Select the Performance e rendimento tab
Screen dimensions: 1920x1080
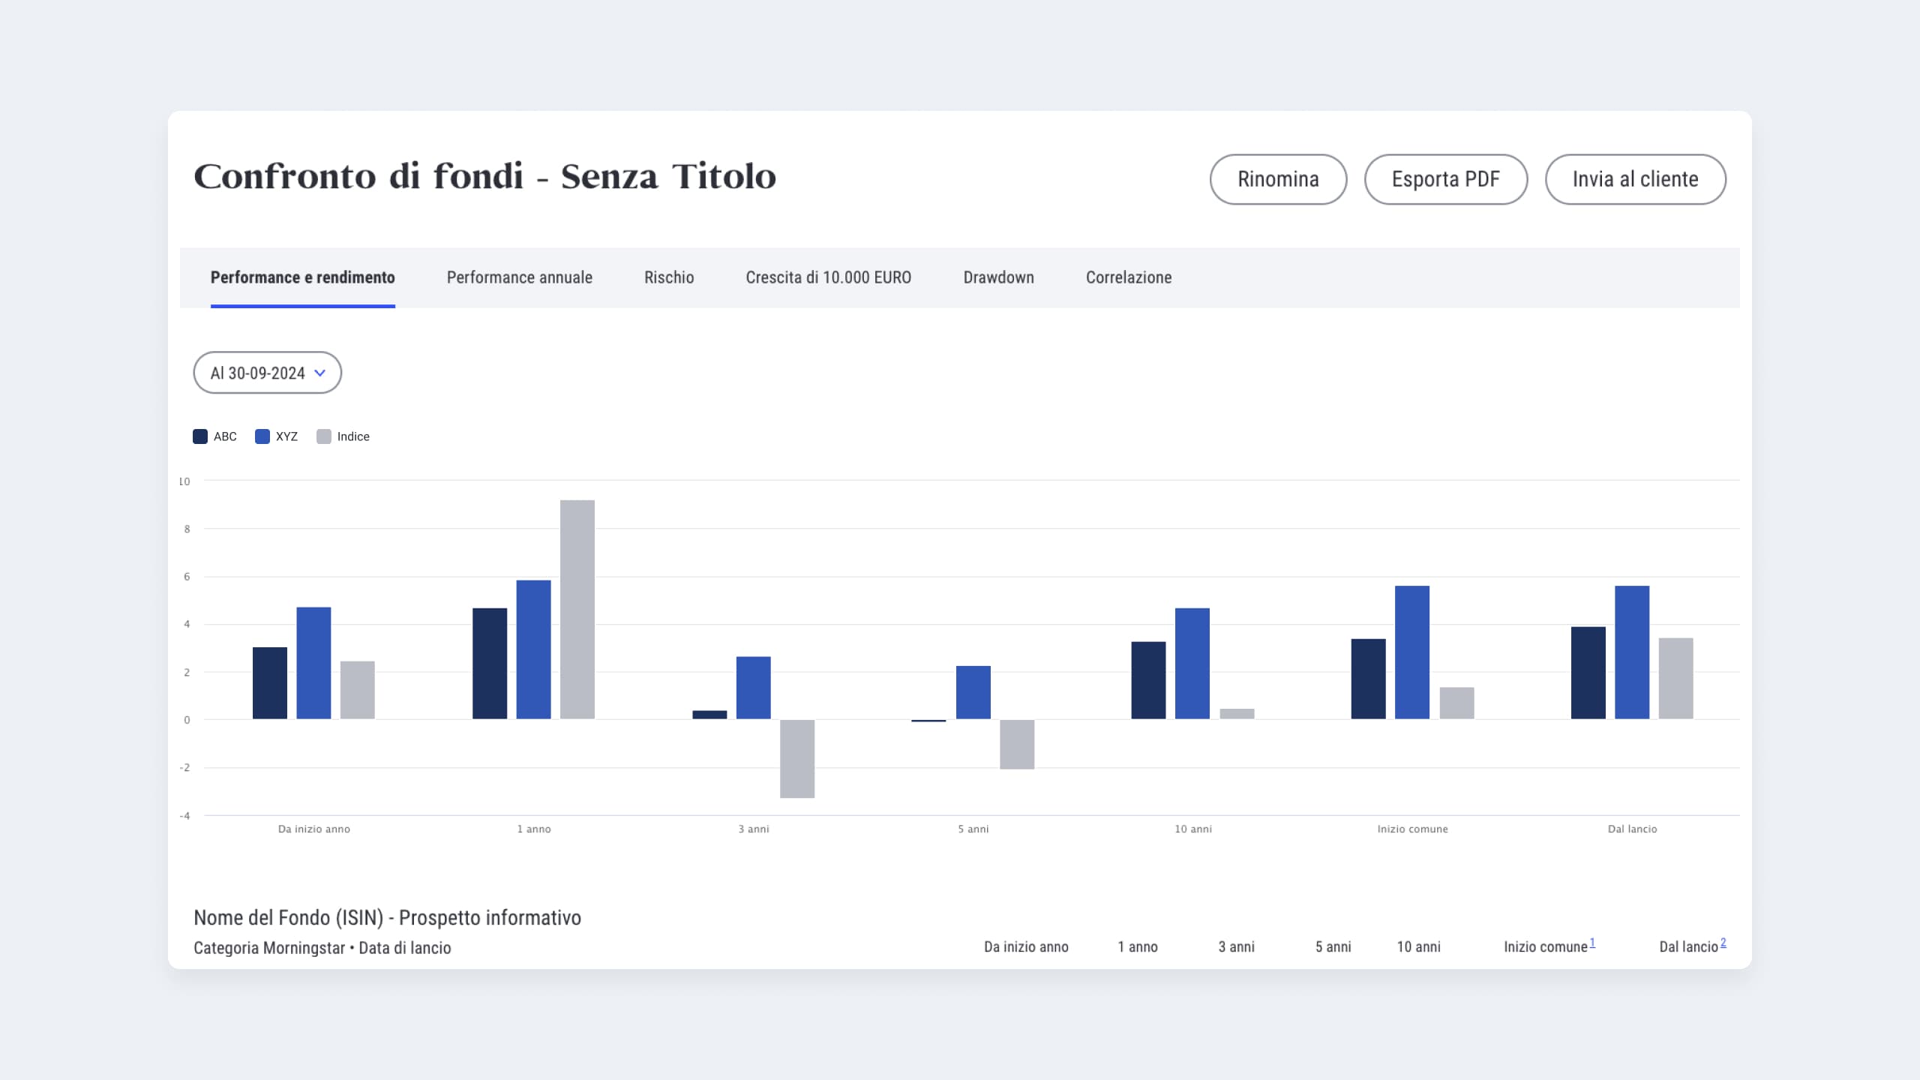[x=302, y=277]
